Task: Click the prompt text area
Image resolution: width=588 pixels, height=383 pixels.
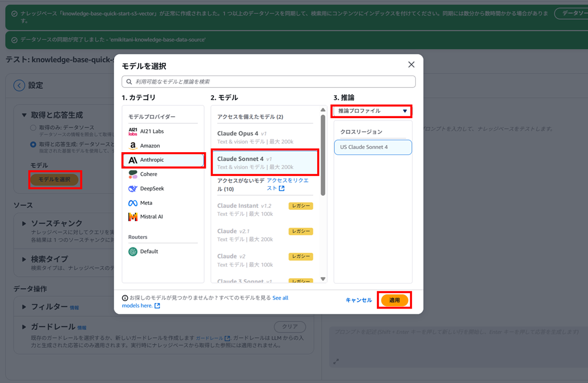Action: coord(457,347)
